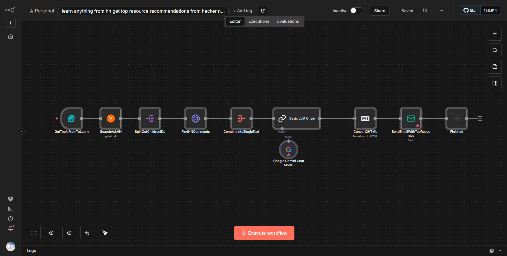This screenshot has width=507, height=256.
Task: Click the Execute workflow button
Action: pyautogui.click(x=264, y=233)
